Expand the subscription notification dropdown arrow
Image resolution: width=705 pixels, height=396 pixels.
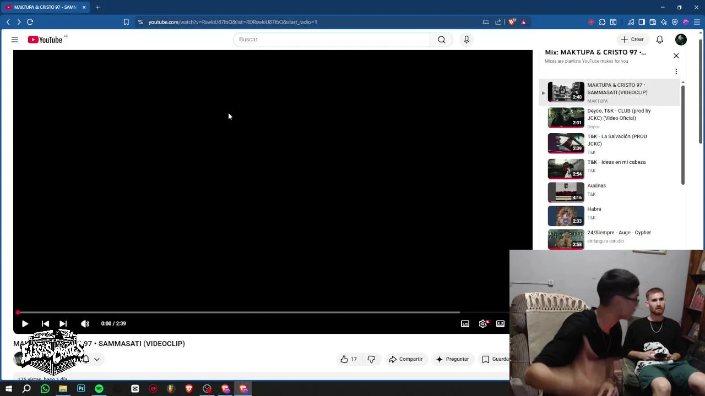(96, 359)
